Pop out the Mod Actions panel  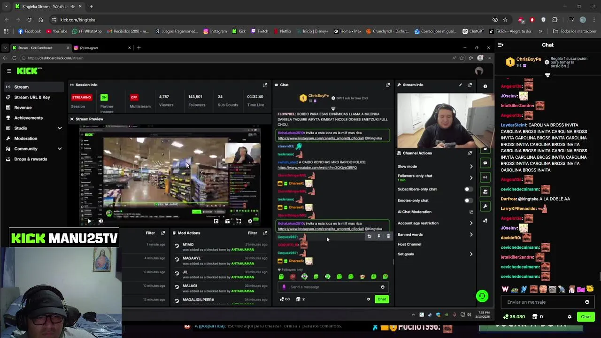click(x=265, y=233)
